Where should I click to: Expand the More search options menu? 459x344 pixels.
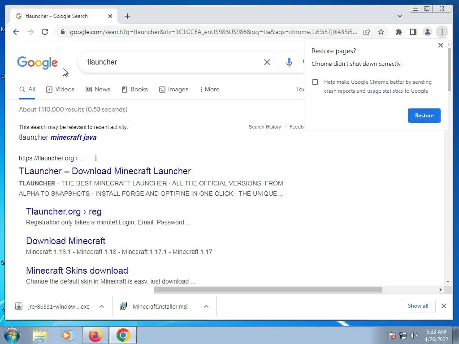click(209, 90)
